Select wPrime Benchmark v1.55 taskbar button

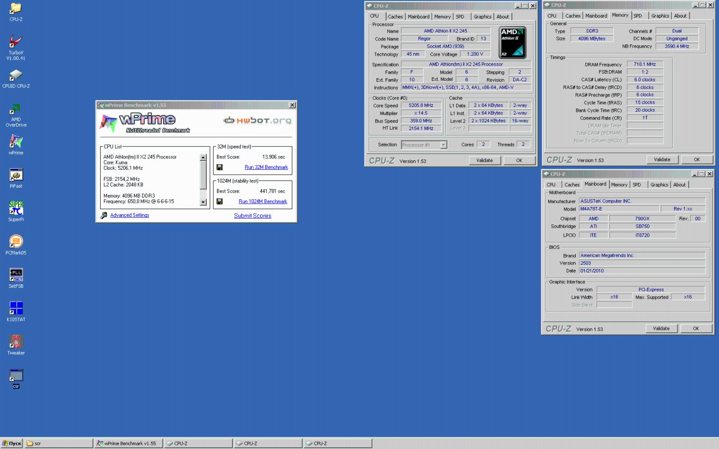(128, 443)
